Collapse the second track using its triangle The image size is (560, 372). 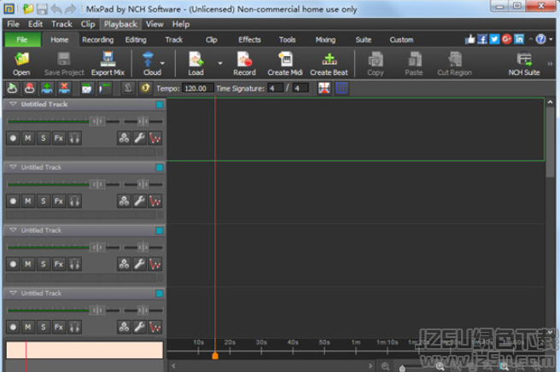[x=13, y=167]
